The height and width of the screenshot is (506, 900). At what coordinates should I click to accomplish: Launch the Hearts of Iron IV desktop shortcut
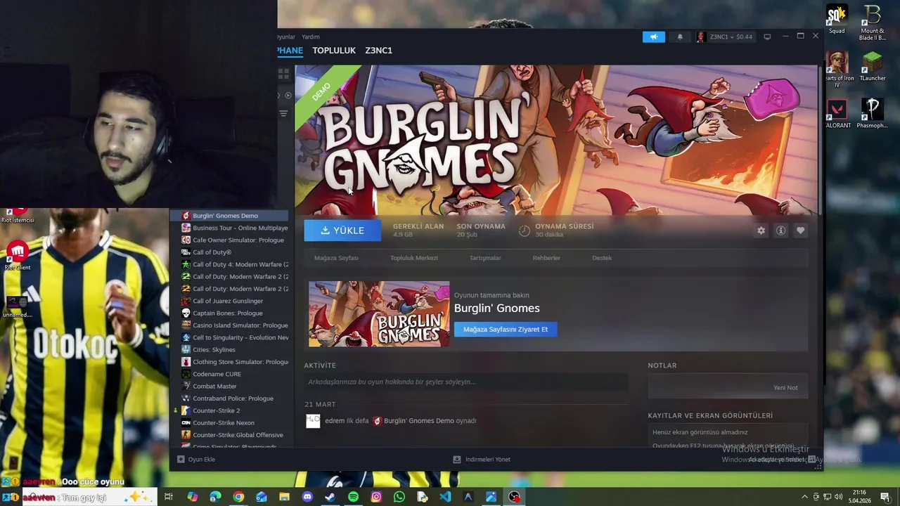tap(837, 70)
